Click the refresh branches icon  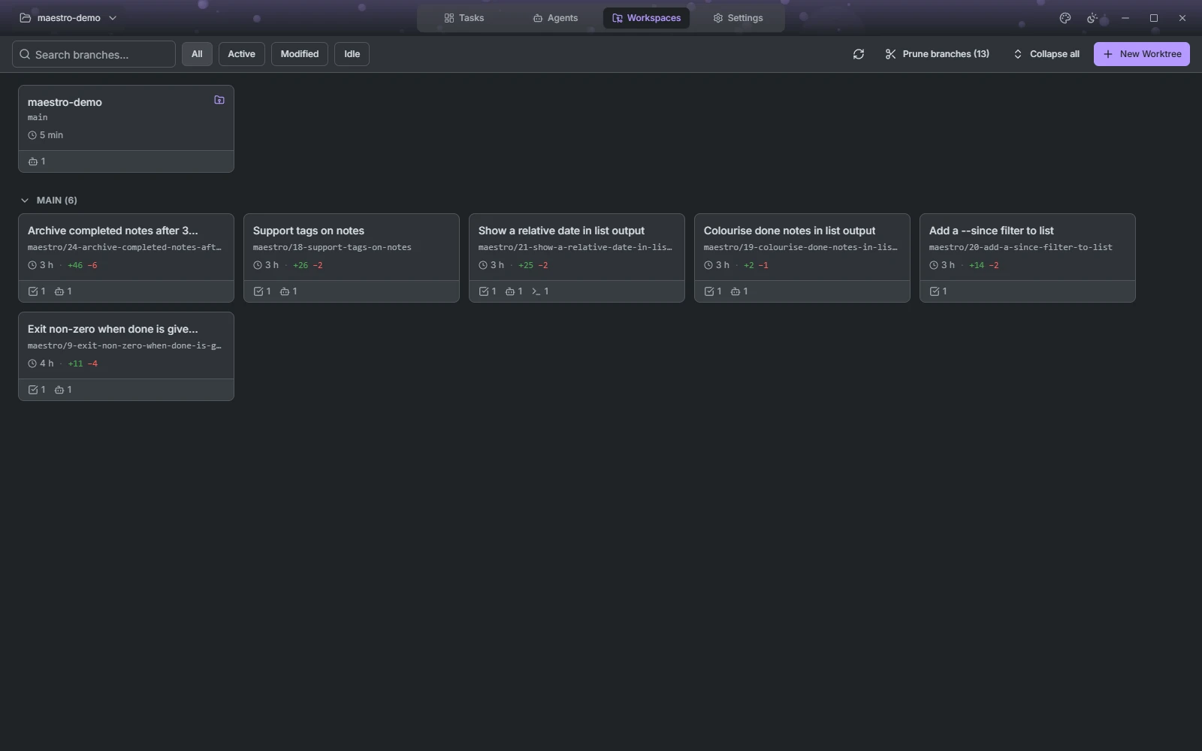click(x=859, y=54)
